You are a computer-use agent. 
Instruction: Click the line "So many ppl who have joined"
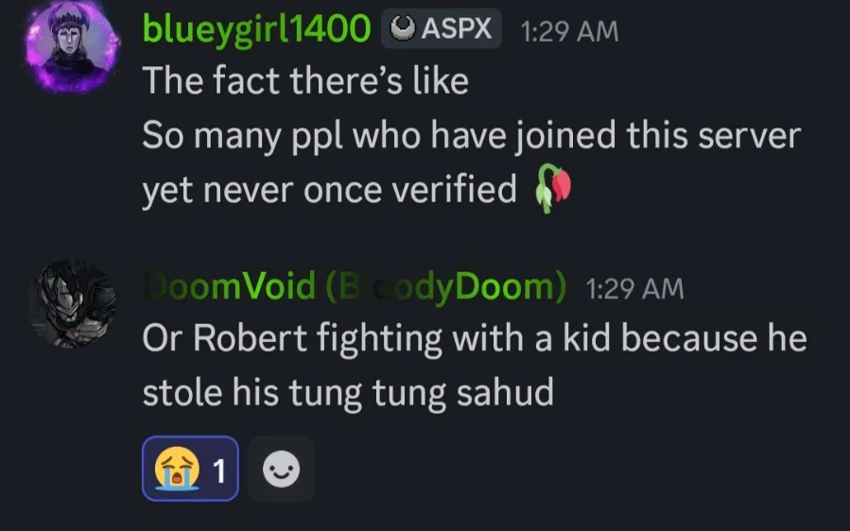pyautogui.click(x=471, y=136)
